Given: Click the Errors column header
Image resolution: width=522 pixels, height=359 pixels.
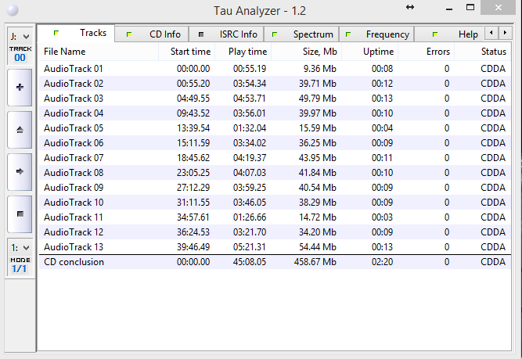Looking at the screenshot, I should click(426, 52).
